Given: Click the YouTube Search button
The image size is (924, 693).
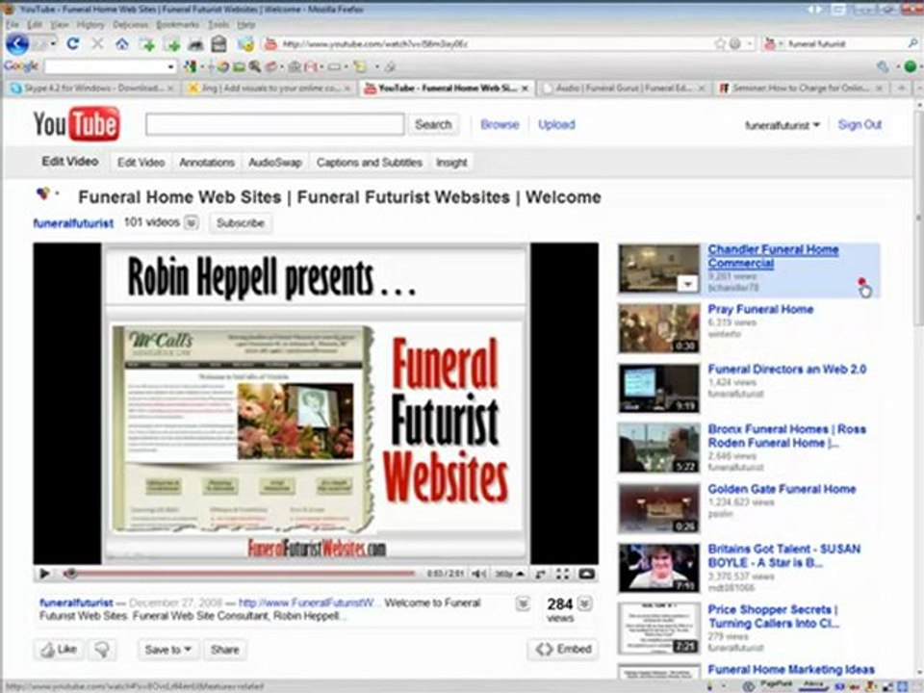Looking at the screenshot, I should tap(433, 124).
